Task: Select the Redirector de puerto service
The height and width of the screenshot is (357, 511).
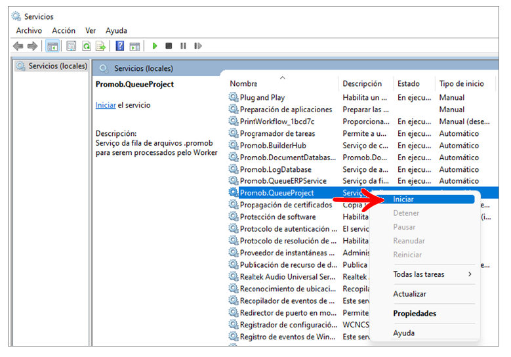Action: (x=288, y=312)
